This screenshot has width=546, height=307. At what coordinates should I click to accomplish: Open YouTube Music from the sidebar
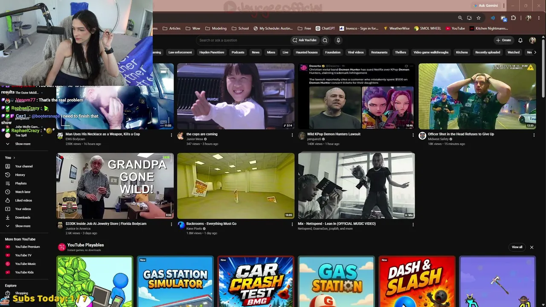25,264
